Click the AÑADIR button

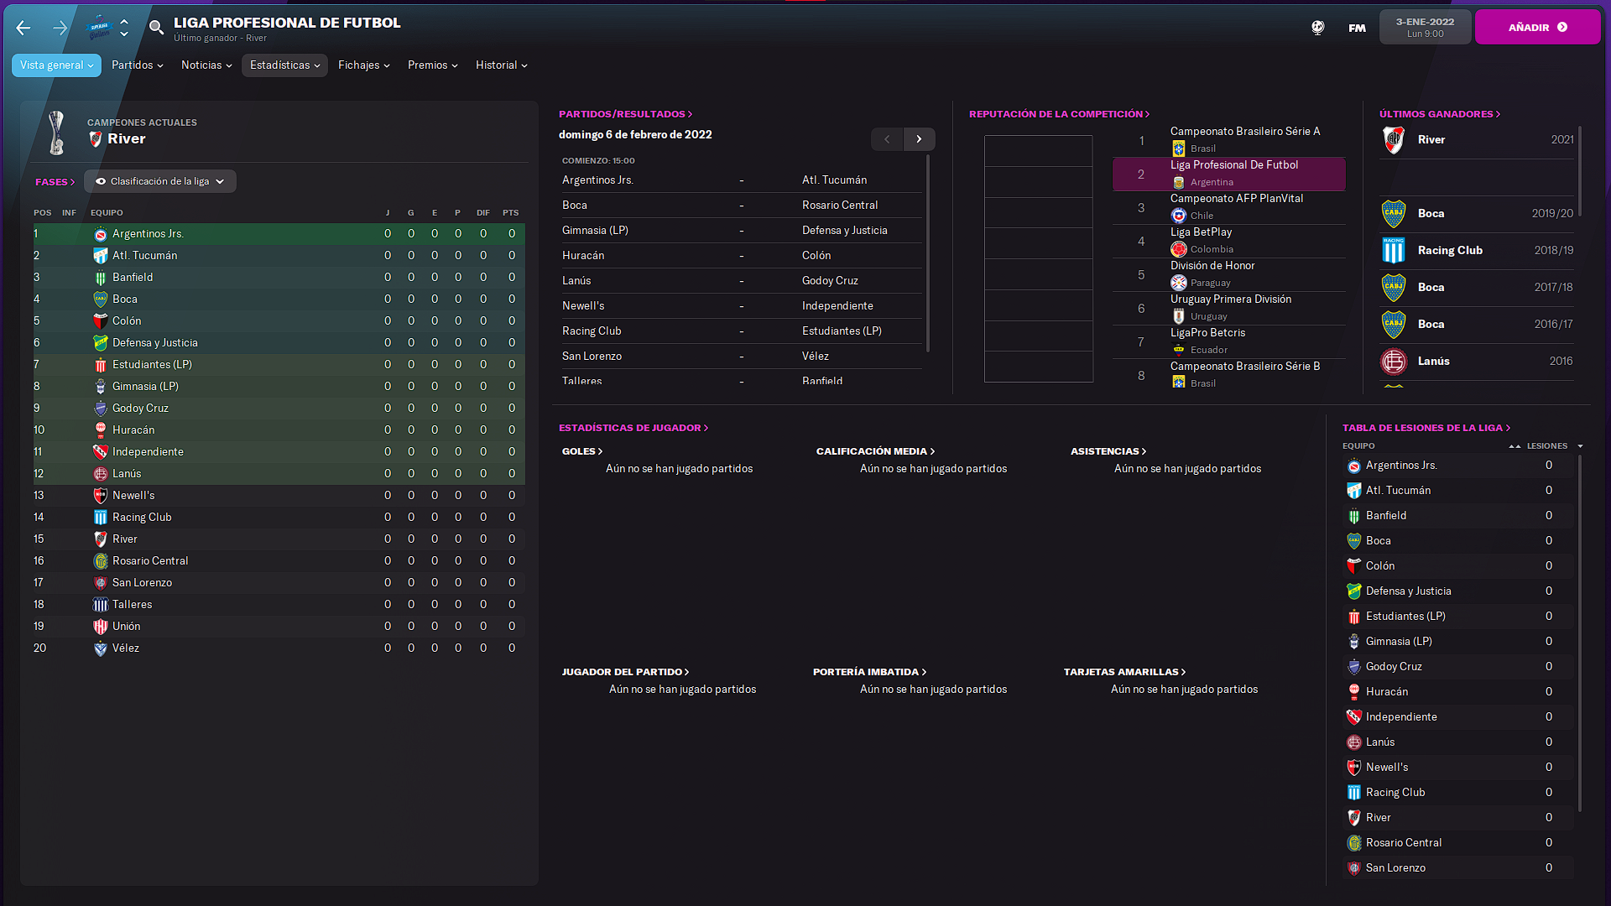tap(1537, 28)
